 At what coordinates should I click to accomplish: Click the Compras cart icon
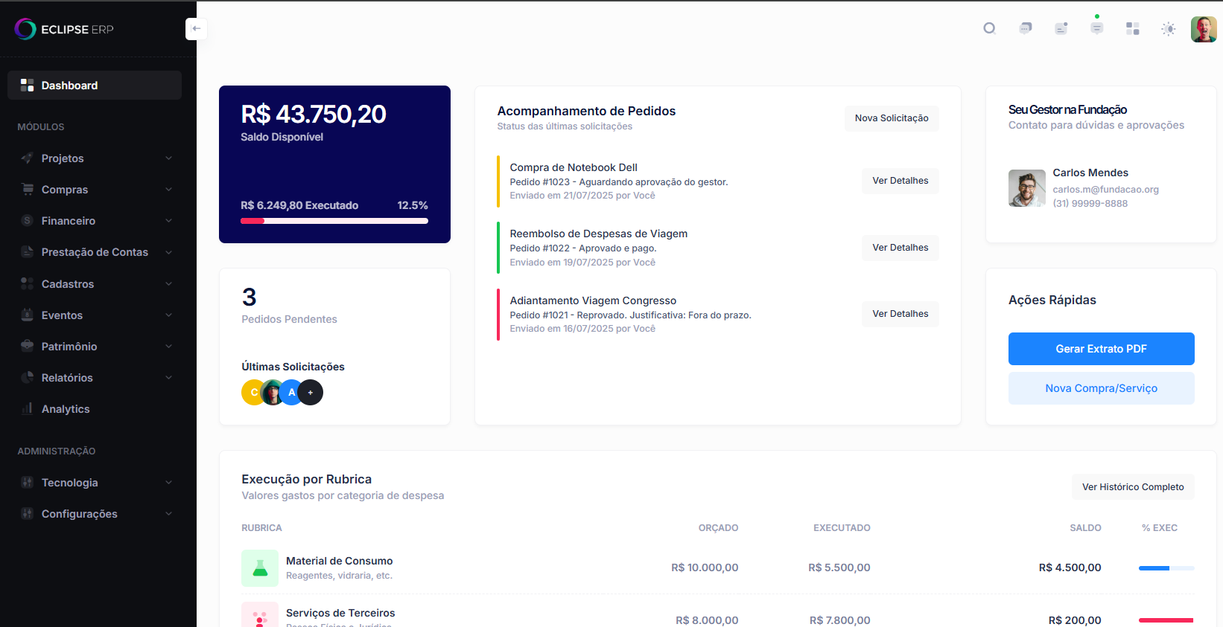[27, 190]
